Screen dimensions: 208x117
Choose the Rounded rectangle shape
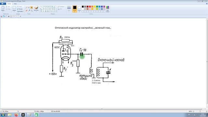click(x=50, y=7)
